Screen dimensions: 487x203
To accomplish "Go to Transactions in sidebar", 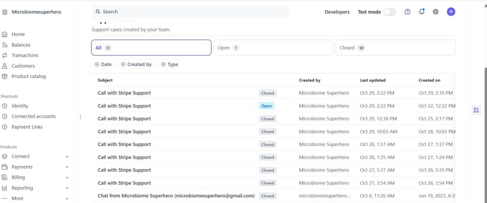I will [25, 55].
